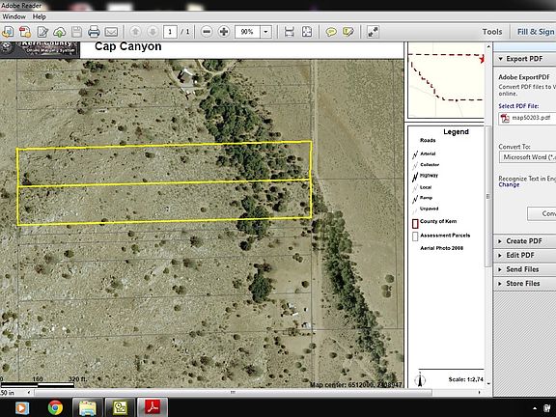
Task: Expand the Store Files section
Action: point(525,284)
